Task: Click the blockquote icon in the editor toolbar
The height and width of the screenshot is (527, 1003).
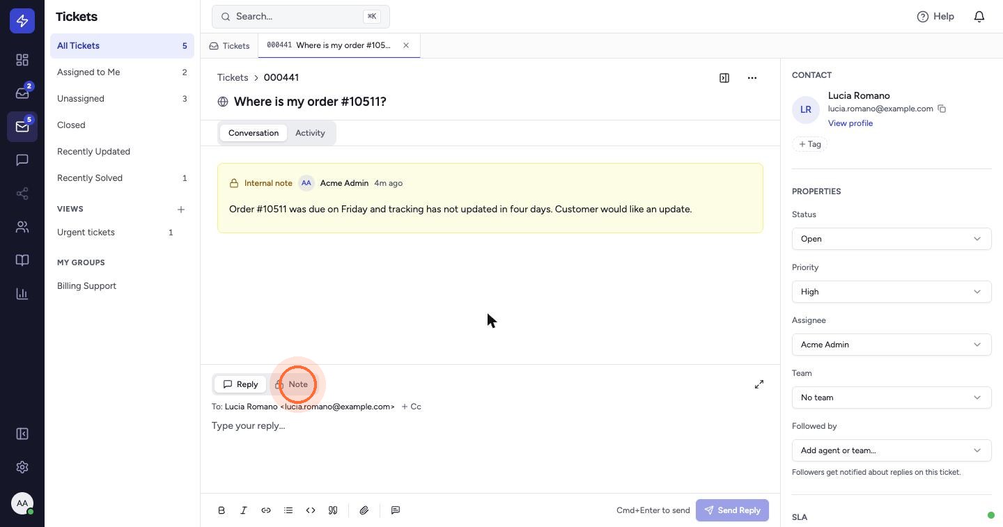Action: click(333, 510)
